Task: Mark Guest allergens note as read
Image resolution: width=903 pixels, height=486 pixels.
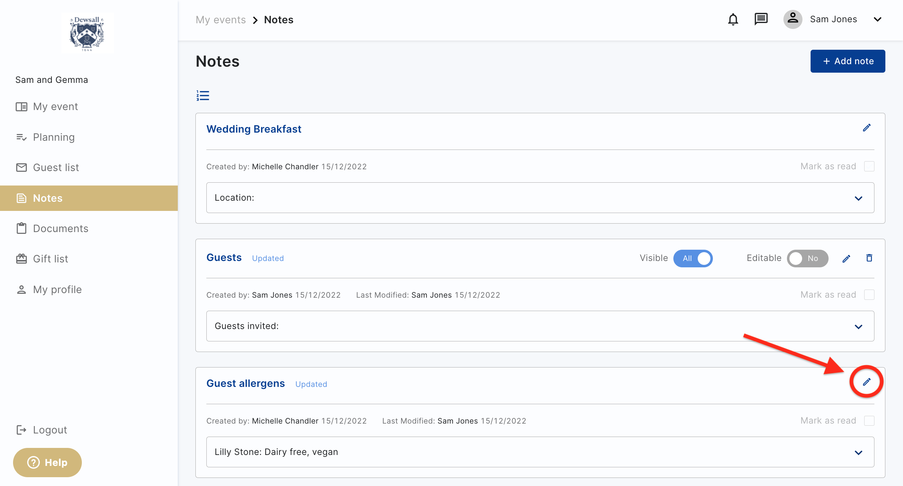Action: 869,421
